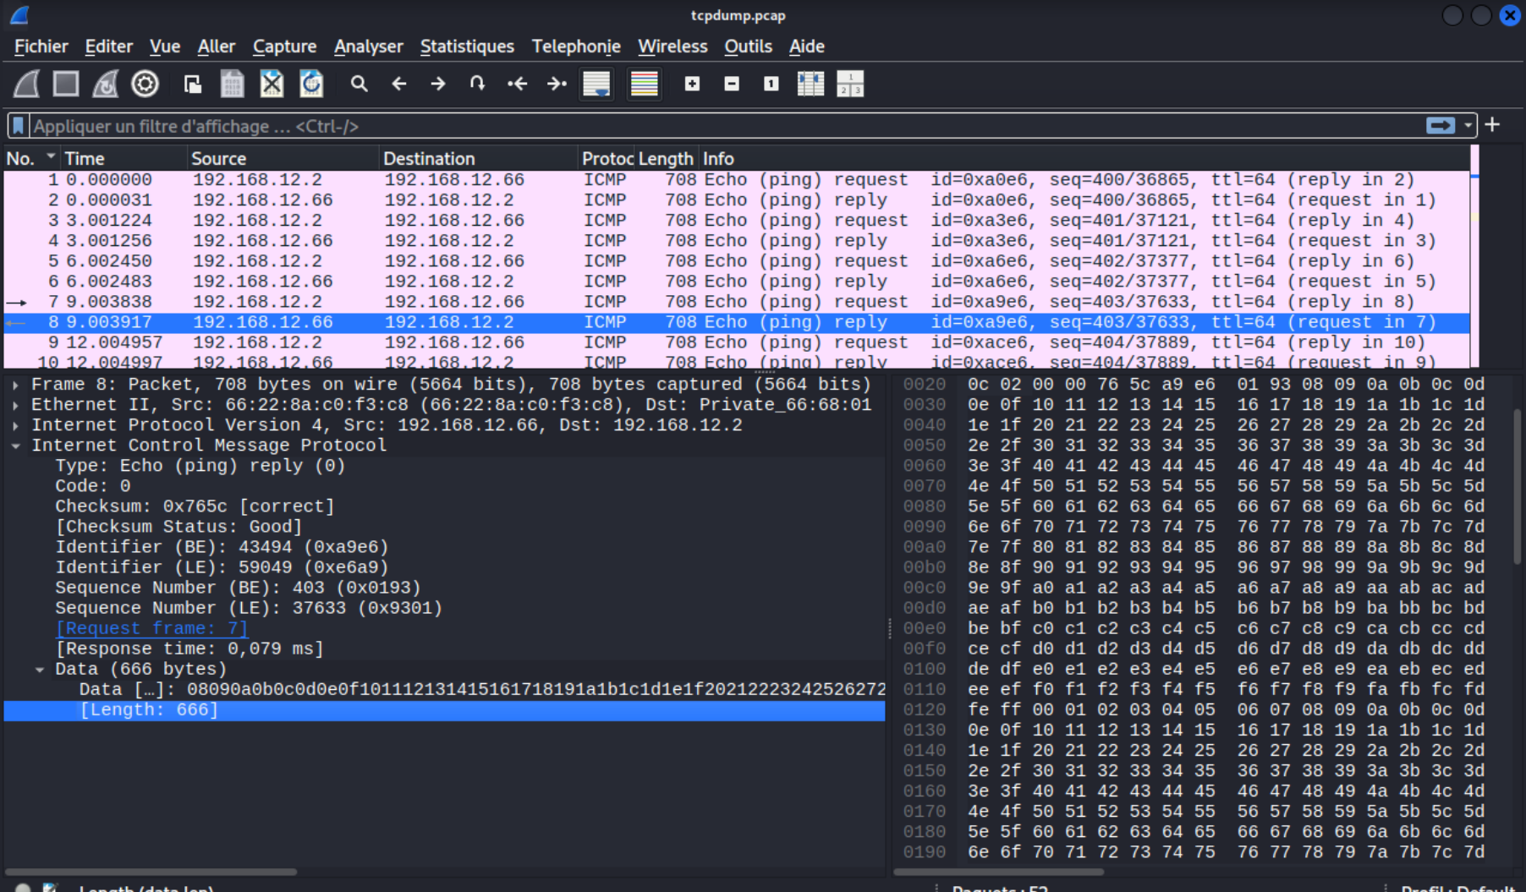The height and width of the screenshot is (892, 1526).
Task: Collapse the Internet Control Message Protocol section
Action: tap(16, 446)
